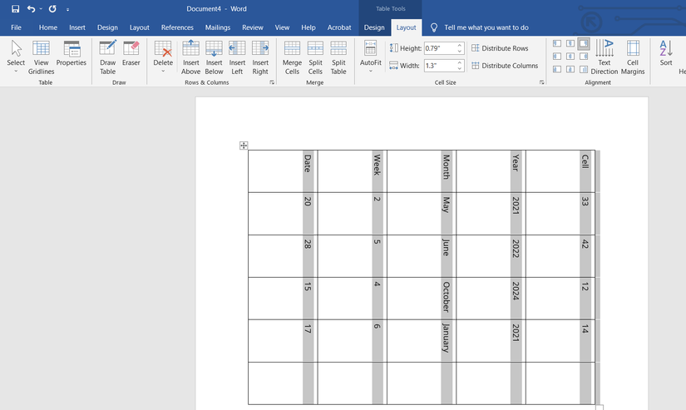Click Distribute Rows button
Viewport: 686px width, 410px height.
[500, 48]
